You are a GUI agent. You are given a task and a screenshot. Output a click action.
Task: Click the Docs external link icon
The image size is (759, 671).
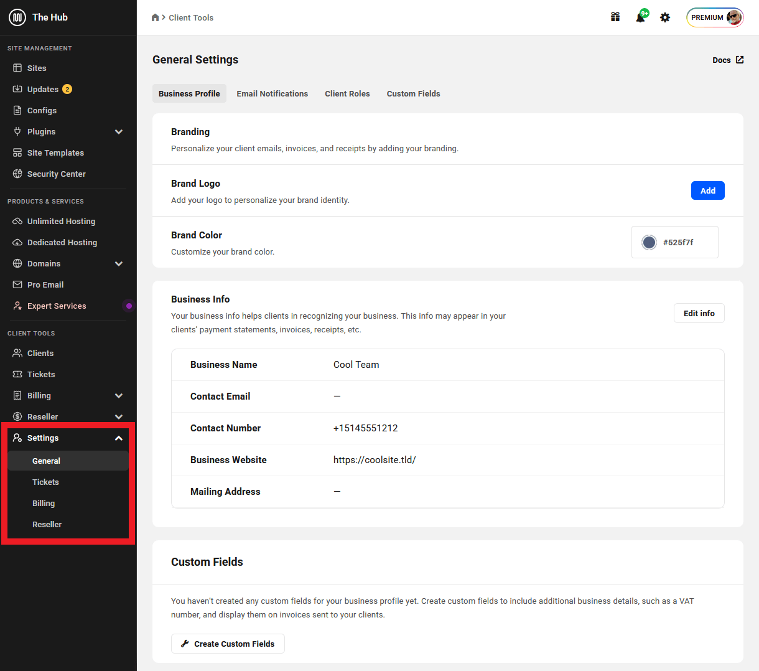pyautogui.click(x=740, y=60)
